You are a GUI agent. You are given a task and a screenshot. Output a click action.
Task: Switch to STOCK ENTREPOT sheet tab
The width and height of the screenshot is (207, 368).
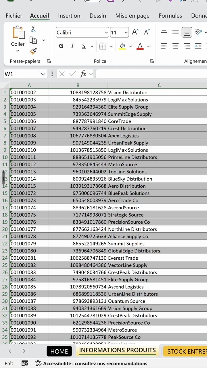[x=185, y=351]
